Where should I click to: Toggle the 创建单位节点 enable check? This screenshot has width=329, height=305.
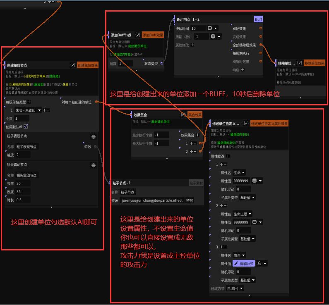click(72, 65)
